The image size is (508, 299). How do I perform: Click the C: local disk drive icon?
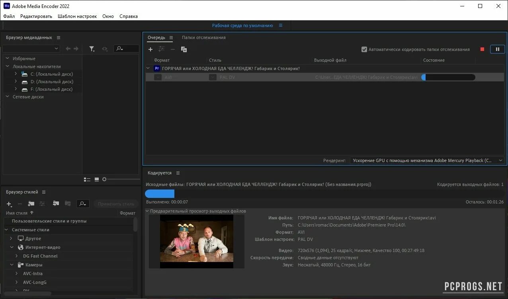(x=24, y=74)
